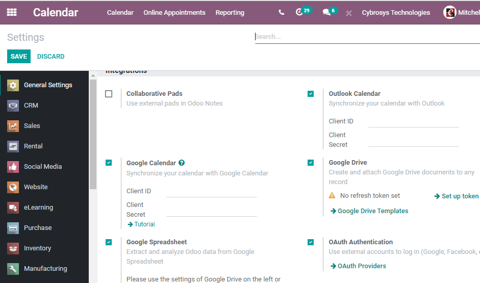
Task: Enable the Collaborative Pads checkbox
Action: click(109, 94)
